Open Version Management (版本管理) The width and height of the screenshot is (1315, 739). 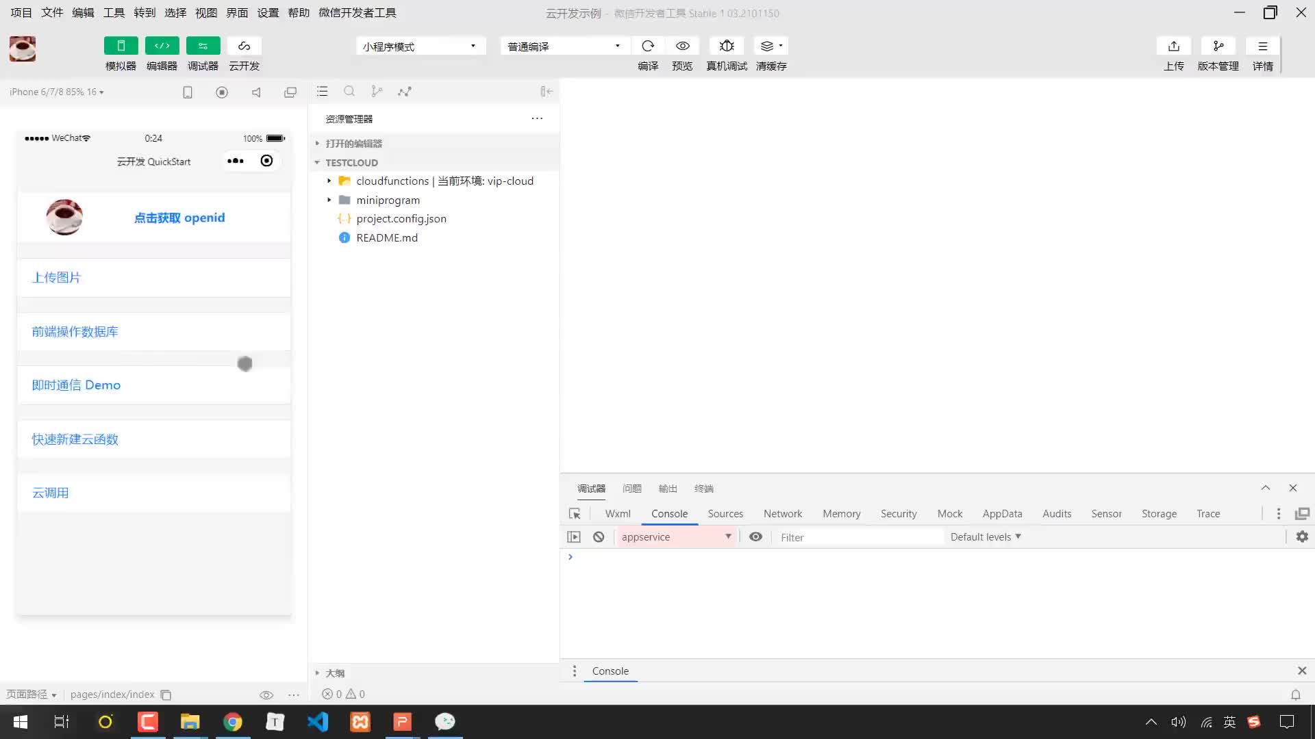1218,46
